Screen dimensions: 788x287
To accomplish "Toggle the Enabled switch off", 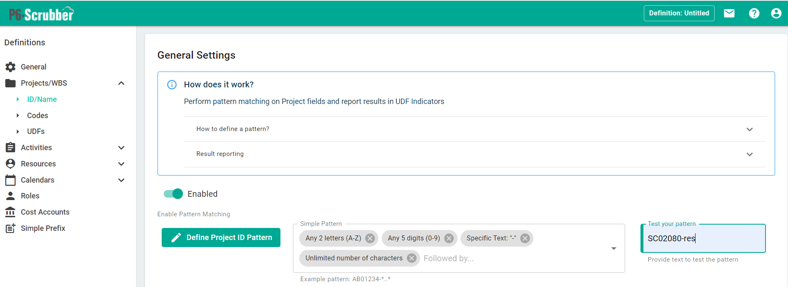I will coord(173,194).
